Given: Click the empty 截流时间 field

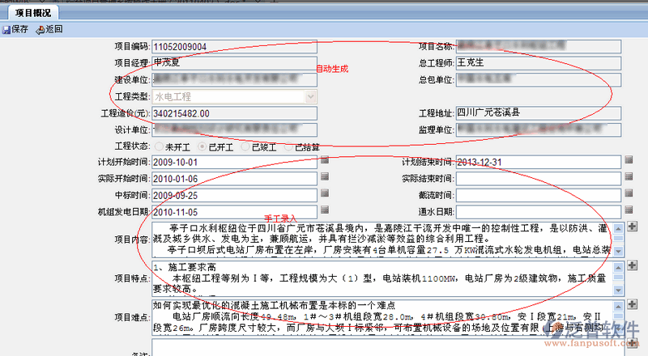Looking at the screenshot, I should tap(538, 195).
